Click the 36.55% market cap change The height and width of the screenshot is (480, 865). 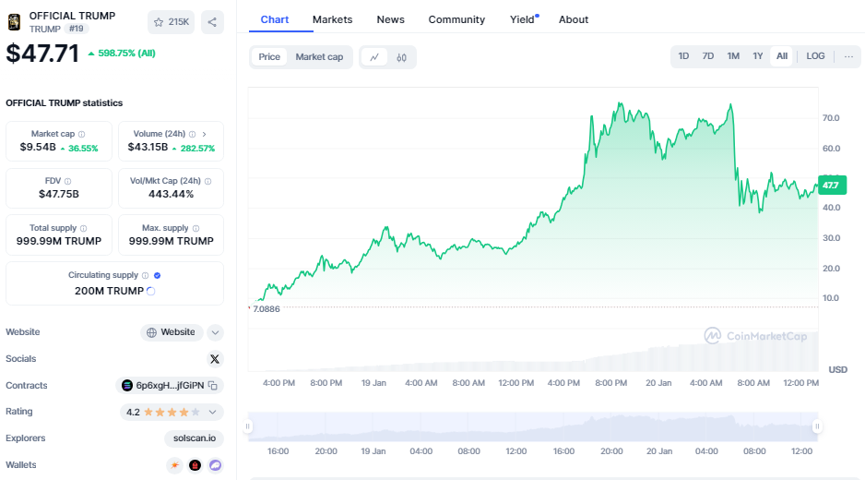tap(83, 149)
